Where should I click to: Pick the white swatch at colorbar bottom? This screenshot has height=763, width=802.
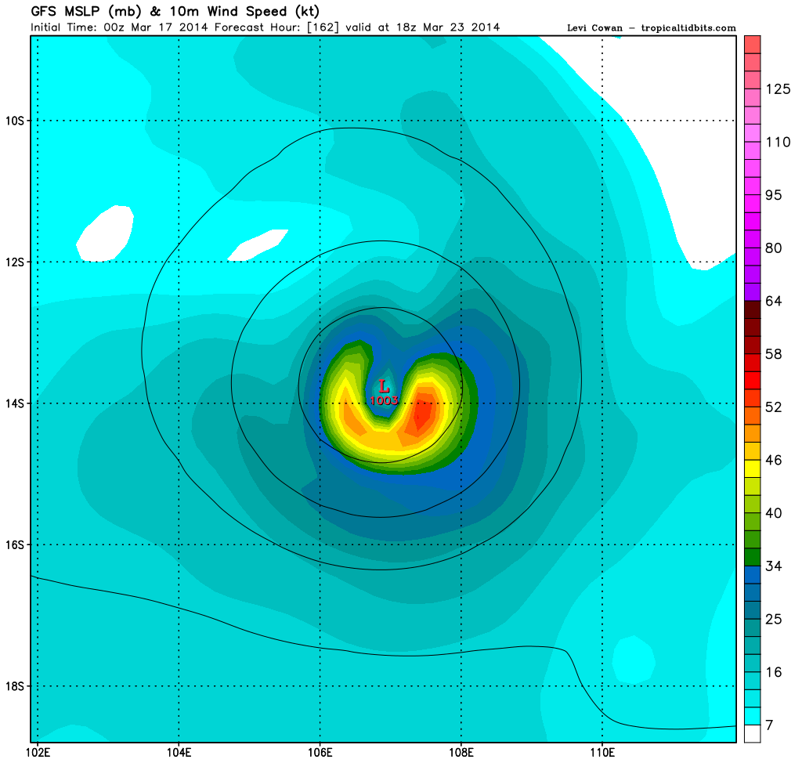point(753,733)
